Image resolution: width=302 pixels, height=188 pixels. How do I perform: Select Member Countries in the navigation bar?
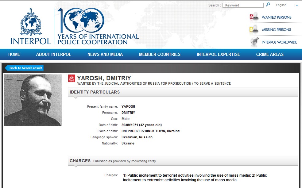tap(160, 54)
